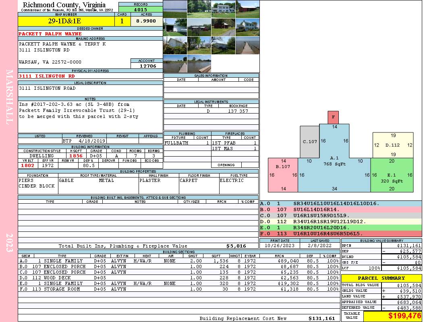423x322 pixels.
Task: Click PIERS foundation entry
Action: click(26, 180)
